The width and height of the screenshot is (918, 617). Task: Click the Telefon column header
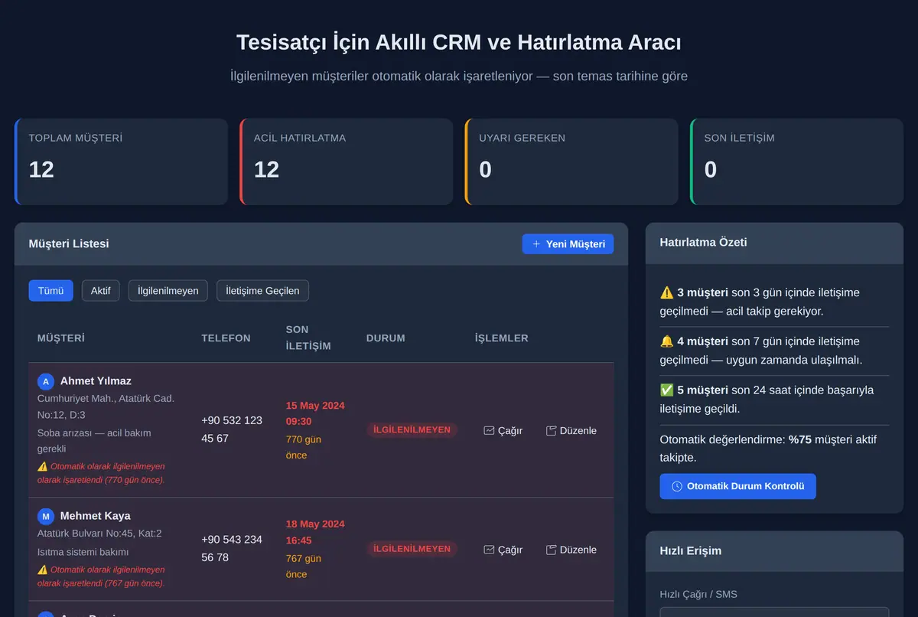coord(226,338)
